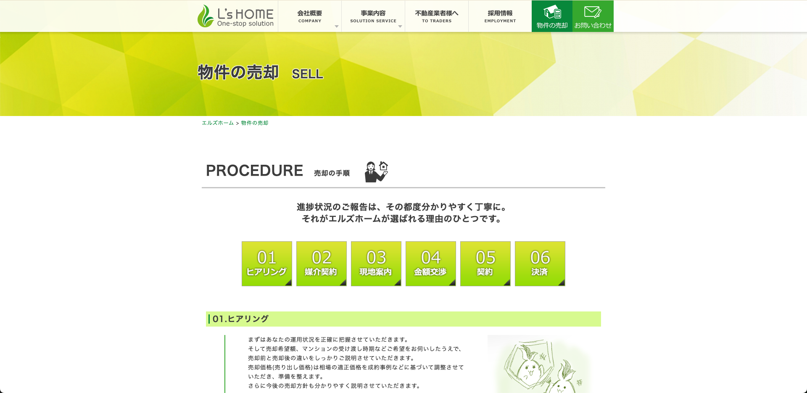807x393 pixels.
Task: Click the L's HOME leaf logo
Action: click(206, 16)
